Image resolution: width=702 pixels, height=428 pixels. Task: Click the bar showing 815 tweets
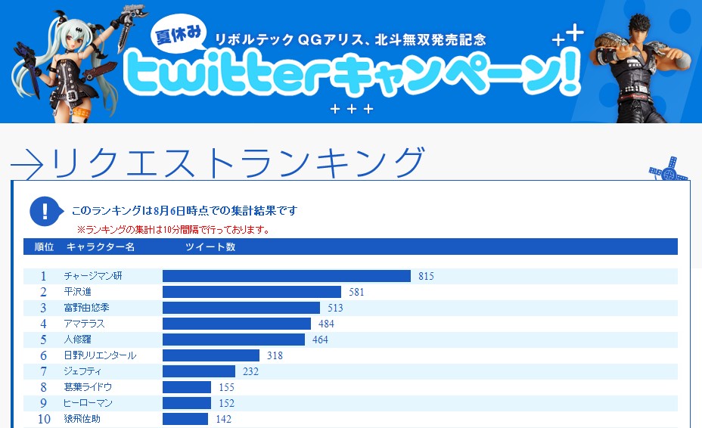click(286, 276)
